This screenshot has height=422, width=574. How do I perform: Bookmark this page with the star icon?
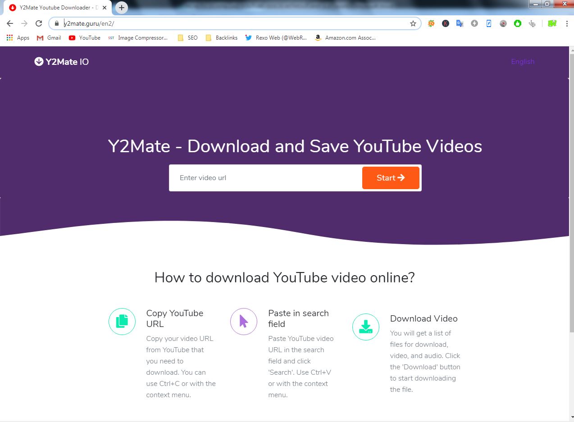point(413,23)
